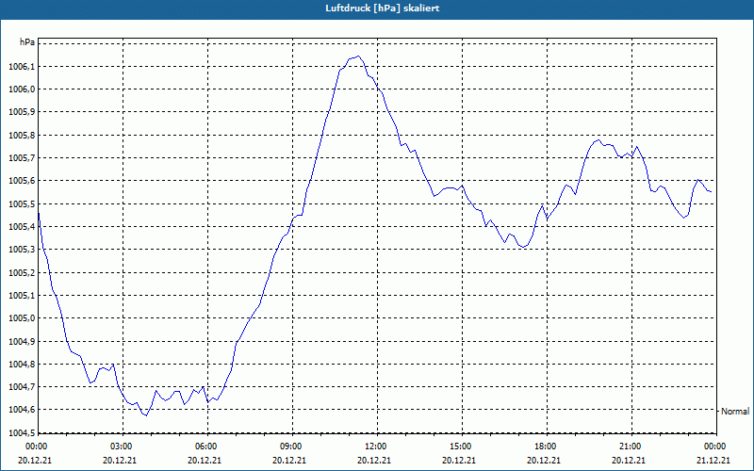Click the 1006,0 pressure axis label

coord(22,89)
